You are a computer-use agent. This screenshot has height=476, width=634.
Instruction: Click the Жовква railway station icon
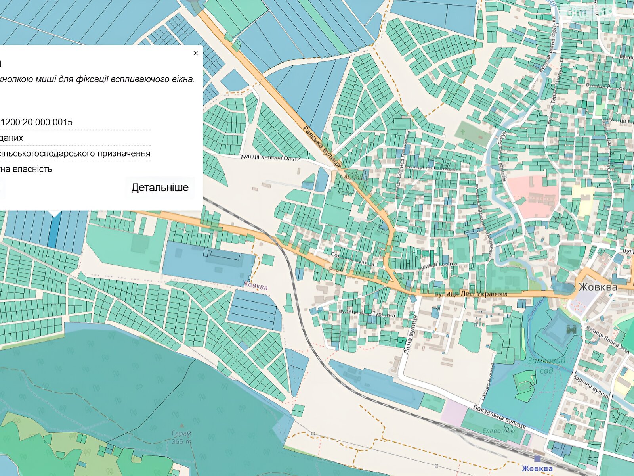pos(537,459)
